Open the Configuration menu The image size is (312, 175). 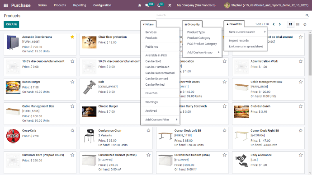[x=102, y=5]
